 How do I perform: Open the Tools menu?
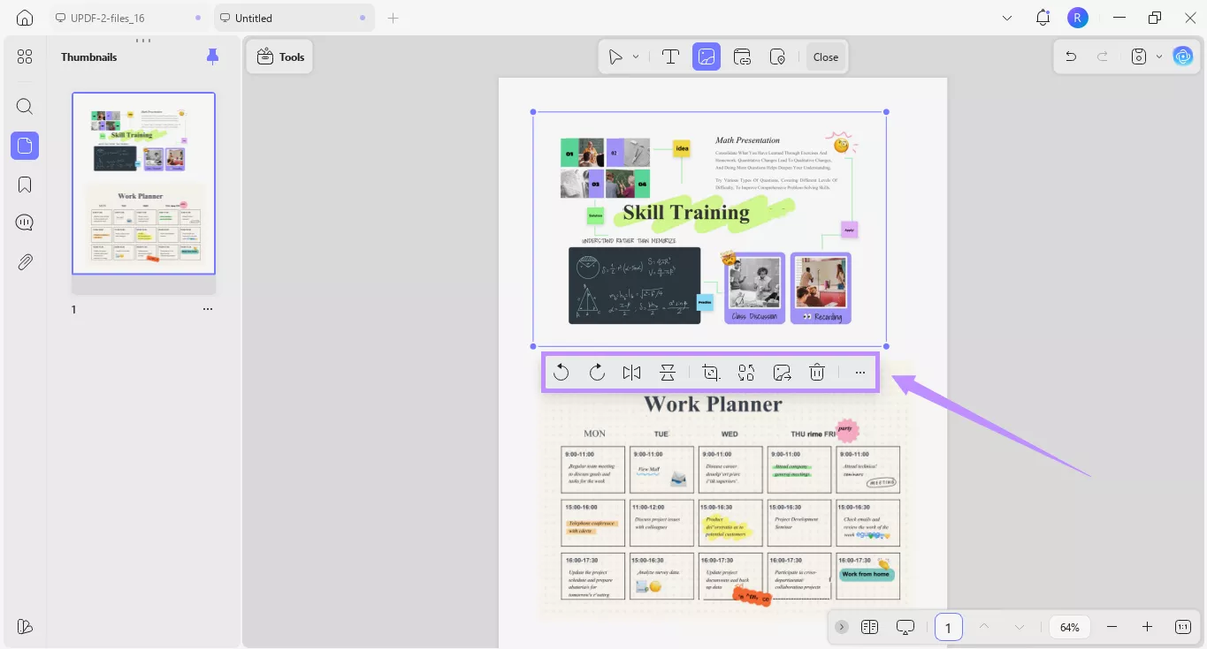pos(279,57)
